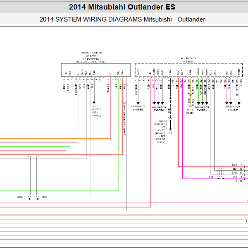The image size is (248, 251).
Task: Click the 'YEL/PNK' wire color label
Action: pyautogui.click(x=108, y=89)
